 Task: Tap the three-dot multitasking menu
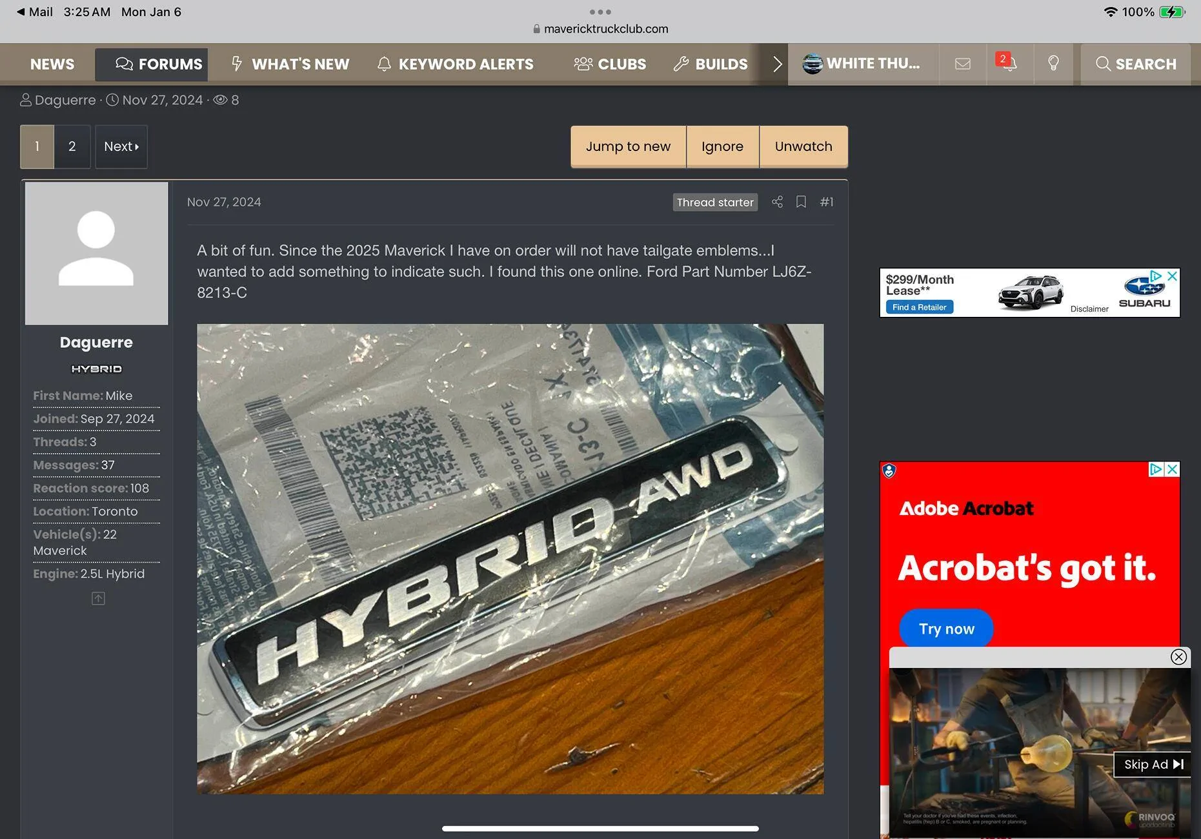click(x=600, y=12)
